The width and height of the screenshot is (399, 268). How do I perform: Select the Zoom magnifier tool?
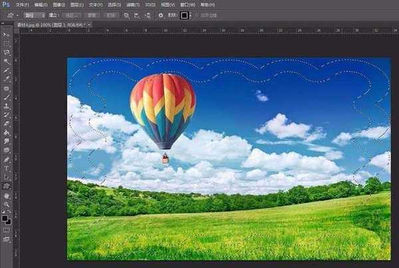(x=7, y=205)
